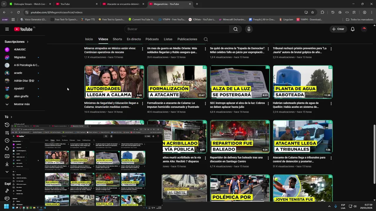Play REPARTIDOR FUE BALEADO thumbnail
The height and width of the screenshot is (211, 376).
coord(240,137)
